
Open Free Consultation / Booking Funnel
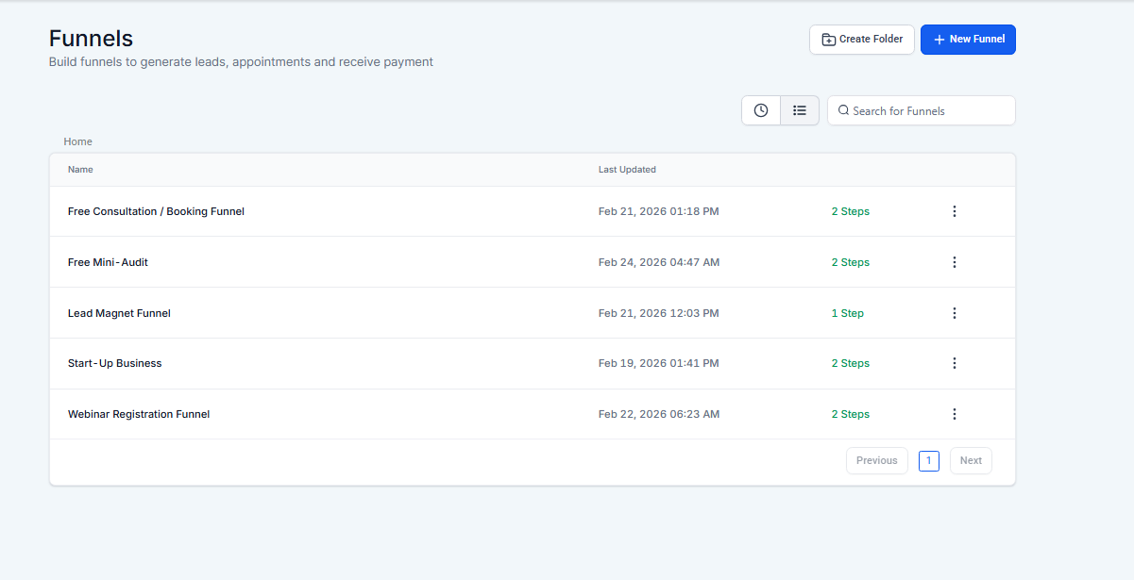[x=156, y=211]
